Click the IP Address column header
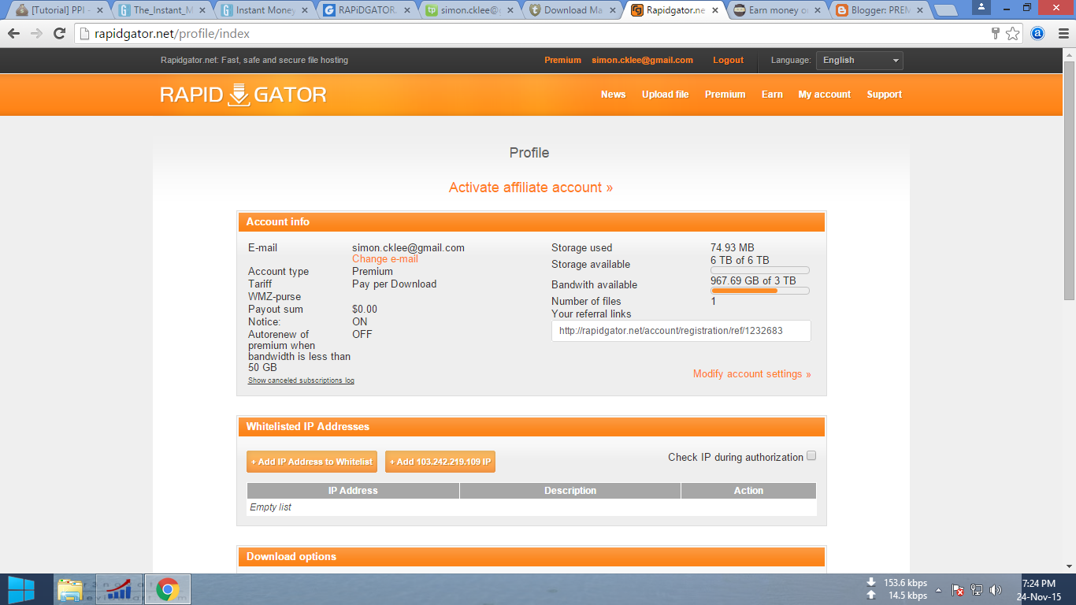Viewport: 1076px width, 605px height. tap(353, 491)
